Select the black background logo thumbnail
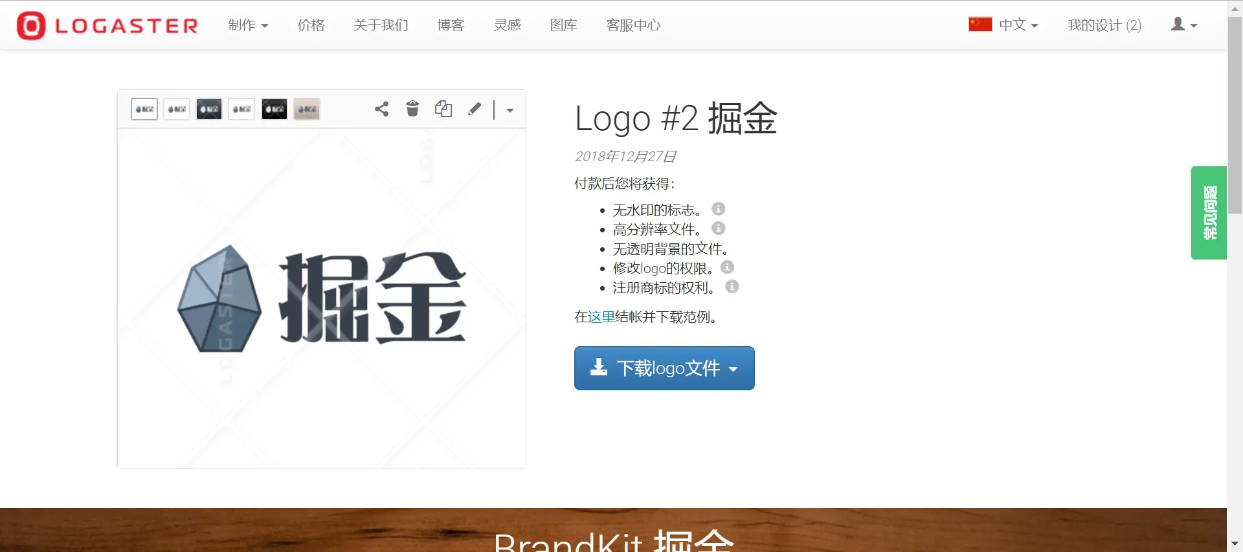The height and width of the screenshot is (552, 1243). tap(274, 109)
